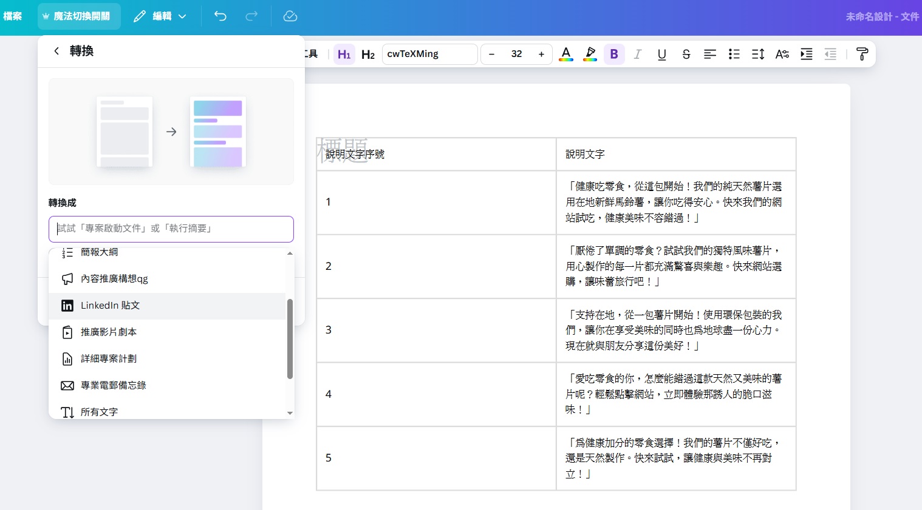The image size is (922, 510).
Task: Decrease font size with minus button
Action: click(x=492, y=54)
